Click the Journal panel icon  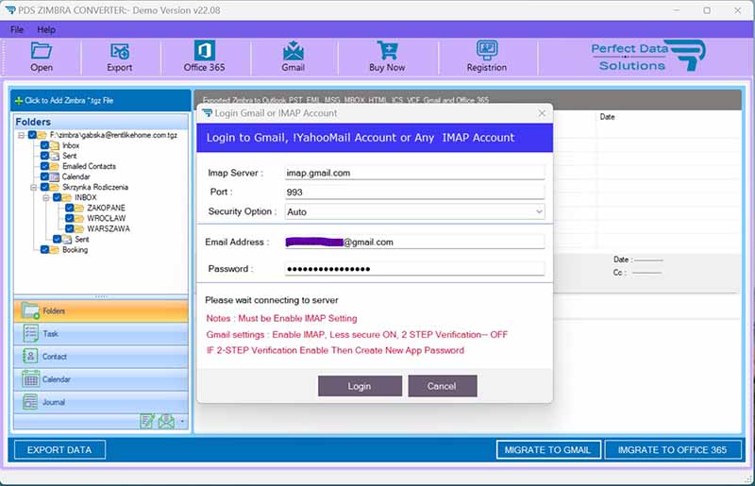tap(30, 402)
